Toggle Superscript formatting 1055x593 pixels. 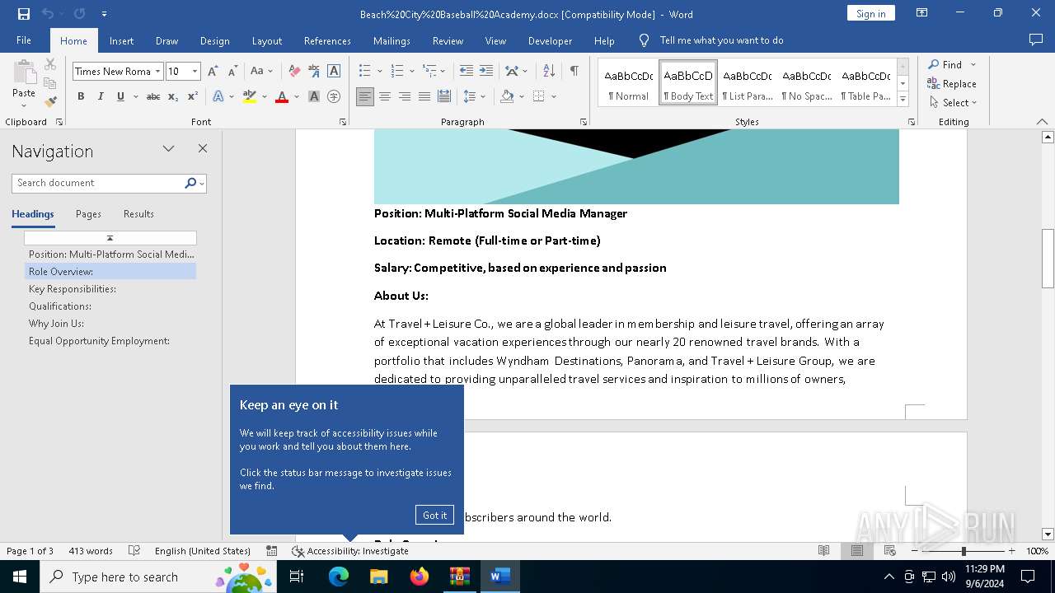coord(192,96)
